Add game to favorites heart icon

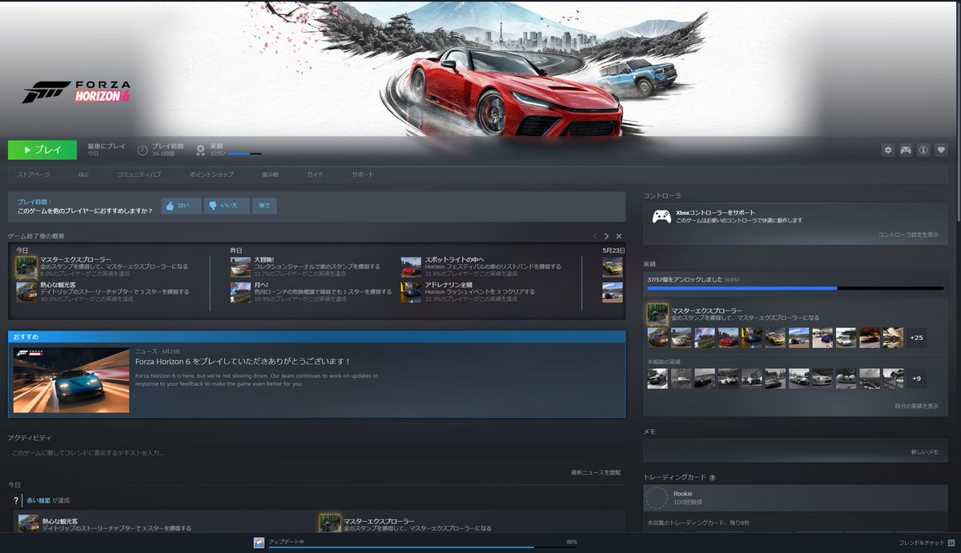click(941, 150)
